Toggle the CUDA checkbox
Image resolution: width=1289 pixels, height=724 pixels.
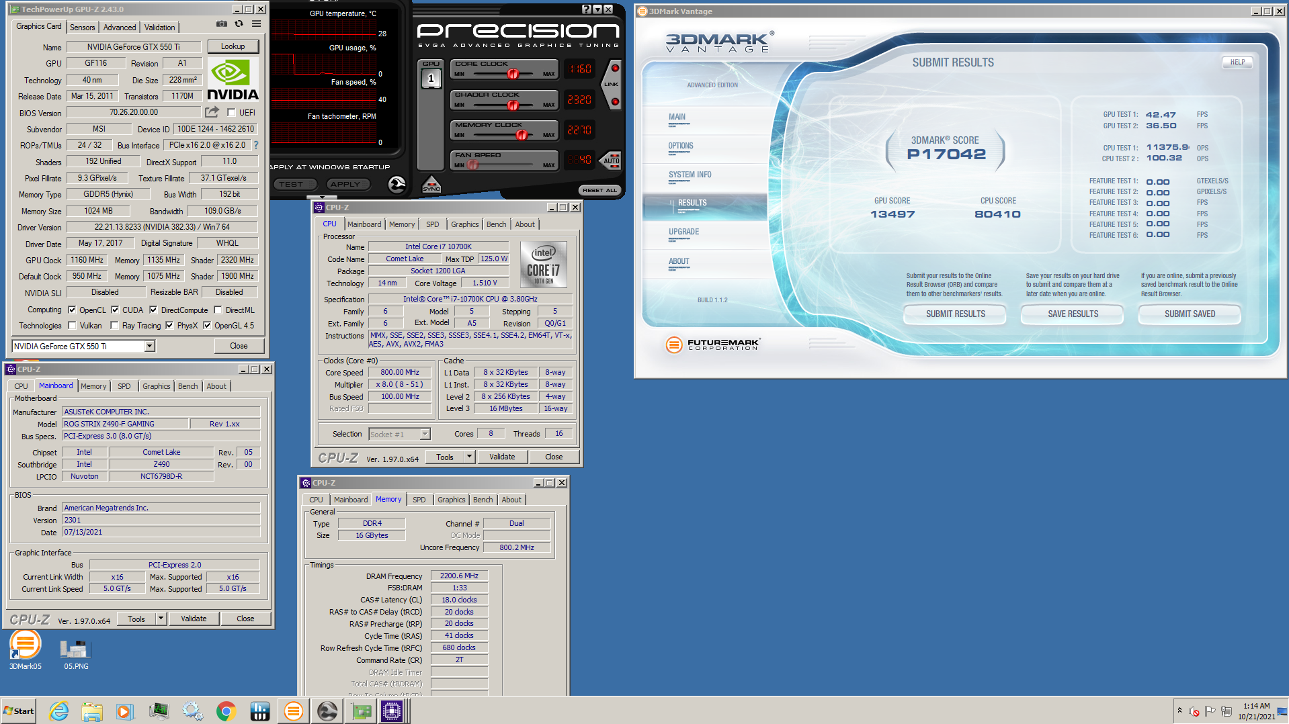(x=115, y=310)
